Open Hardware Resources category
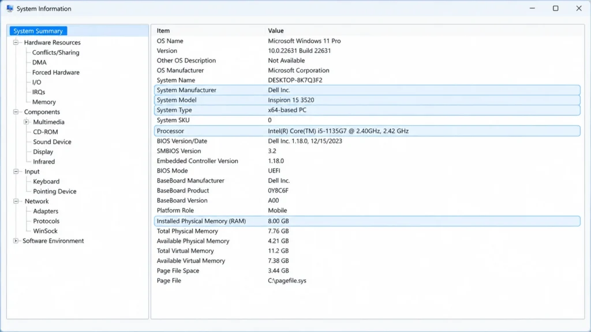 pos(52,43)
